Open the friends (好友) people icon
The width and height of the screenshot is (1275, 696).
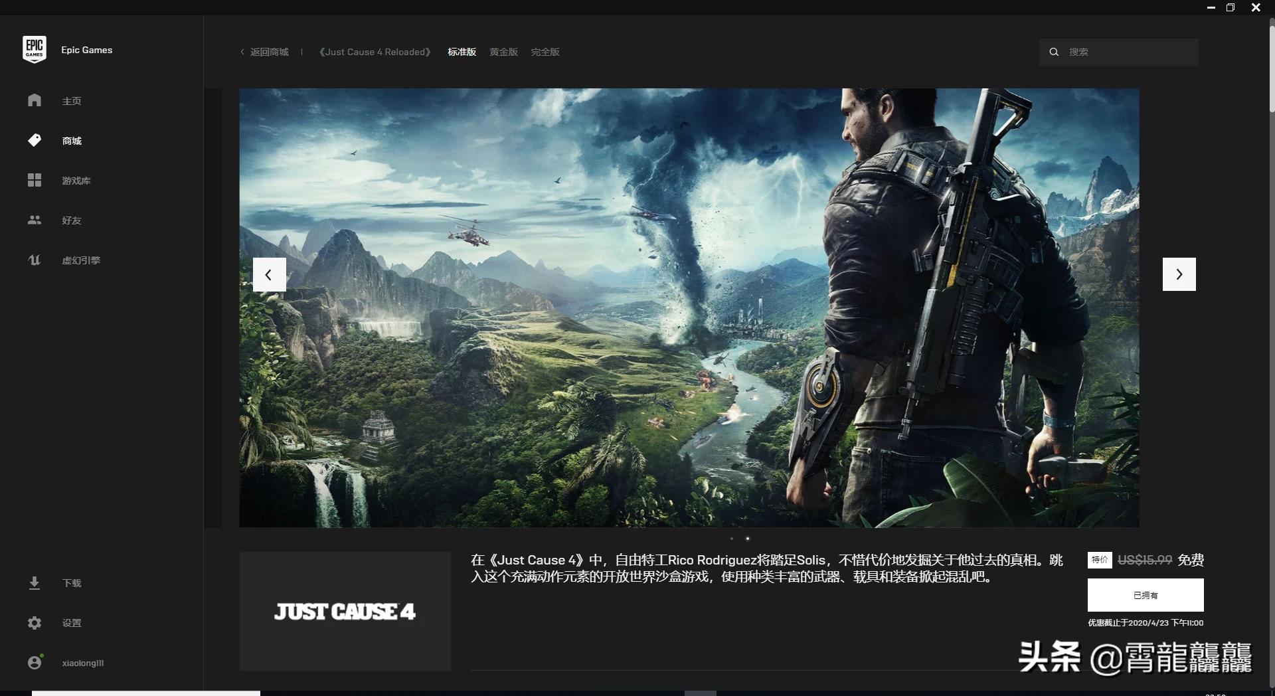(35, 220)
